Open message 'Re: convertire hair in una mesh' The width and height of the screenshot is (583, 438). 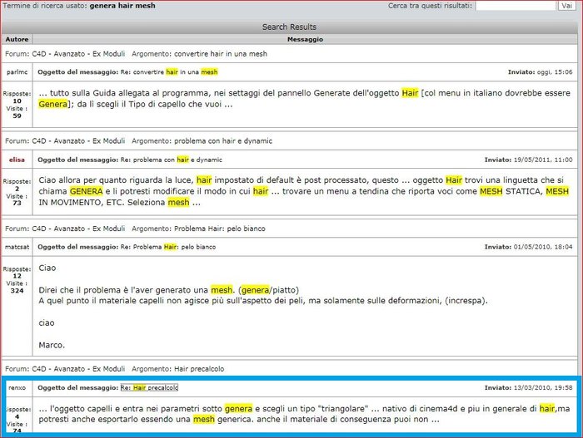click(x=169, y=72)
